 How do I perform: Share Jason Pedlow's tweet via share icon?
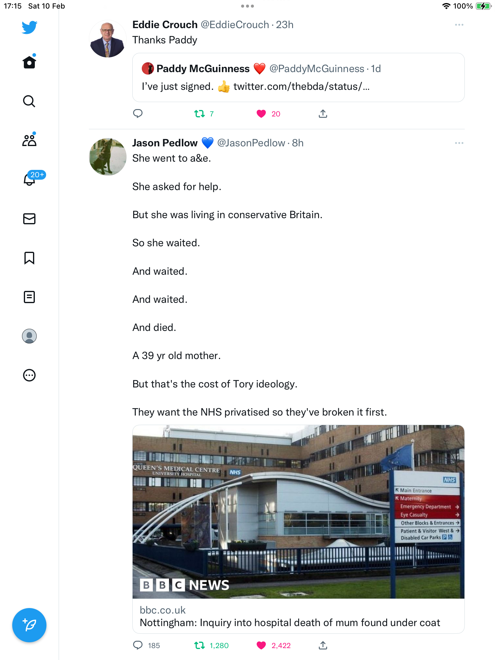[323, 645]
